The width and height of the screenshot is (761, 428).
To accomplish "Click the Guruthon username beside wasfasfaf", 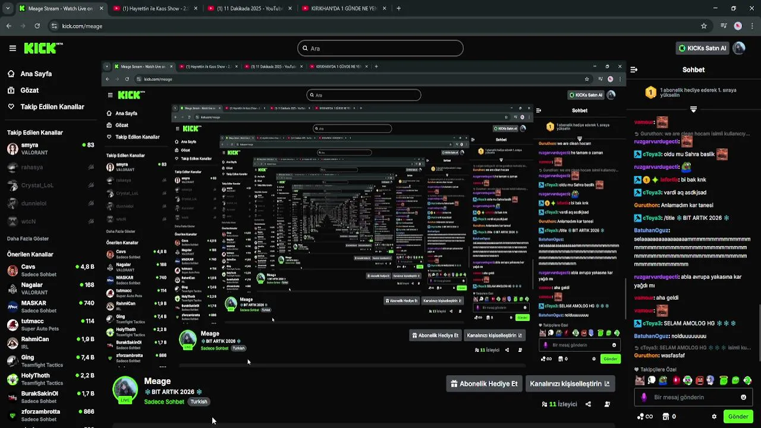I will [646, 355].
